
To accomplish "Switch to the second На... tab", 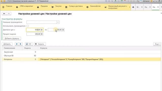I will pyautogui.click(x=146, y=7).
